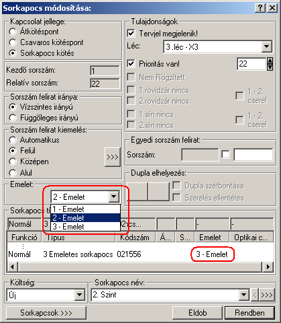The width and height of the screenshot is (281, 323).
Task: Click the >>> button beside Felül
Action: 112,157
